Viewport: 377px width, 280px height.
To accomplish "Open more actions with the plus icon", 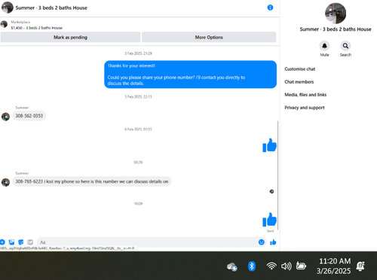I will 2,242.
